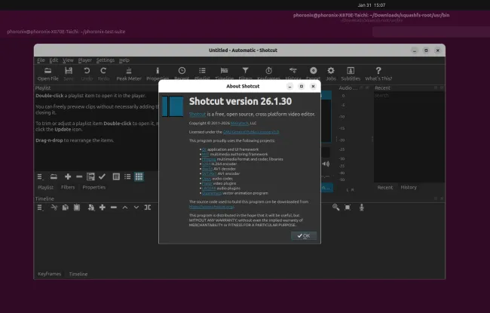Open the Player menu
Viewport: 490px width, 313px height.
coord(84,60)
